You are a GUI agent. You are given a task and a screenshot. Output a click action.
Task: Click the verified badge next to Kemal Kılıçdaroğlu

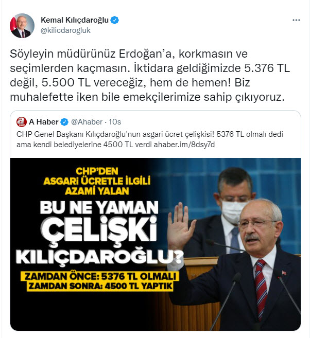click(x=114, y=20)
